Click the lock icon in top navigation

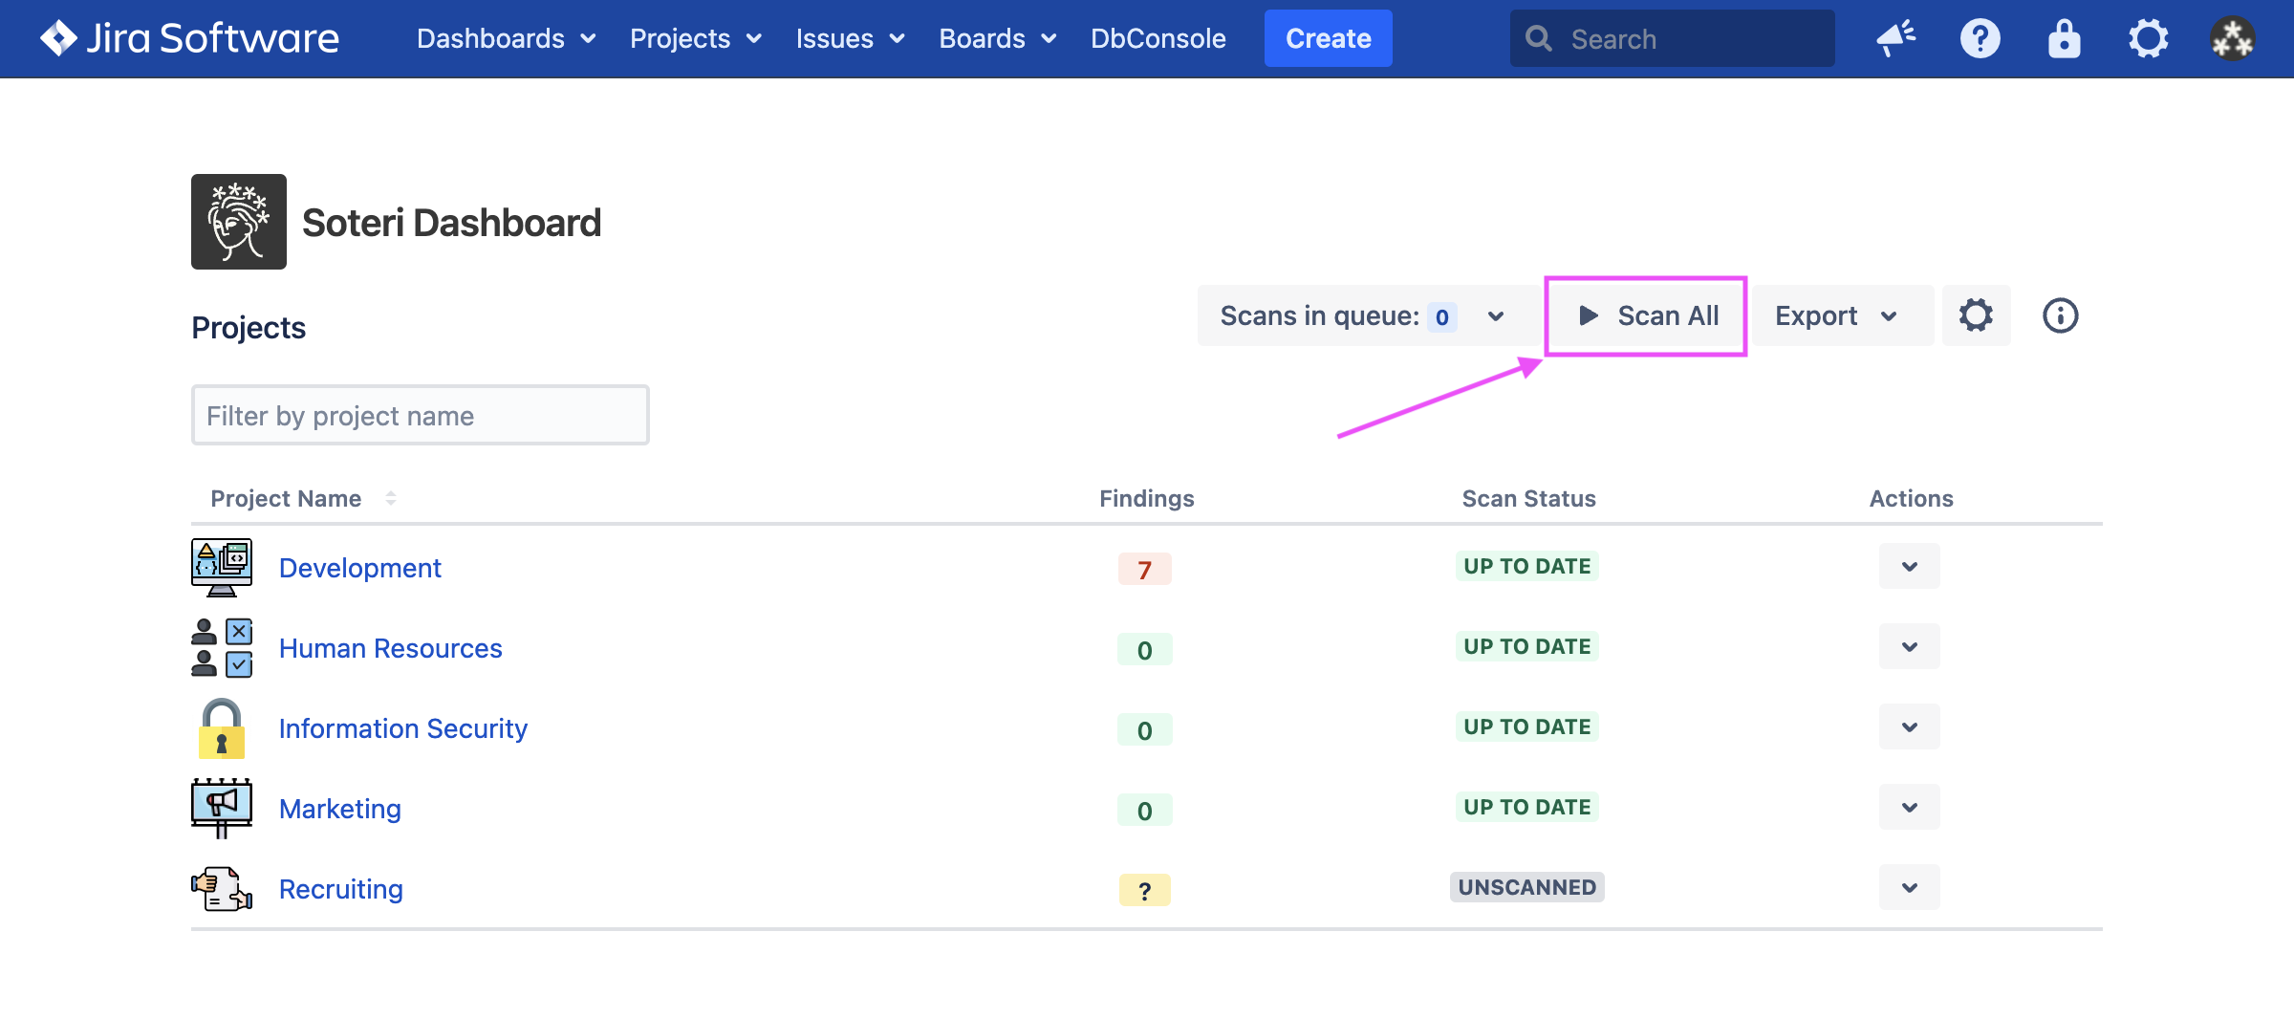tap(2064, 38)
